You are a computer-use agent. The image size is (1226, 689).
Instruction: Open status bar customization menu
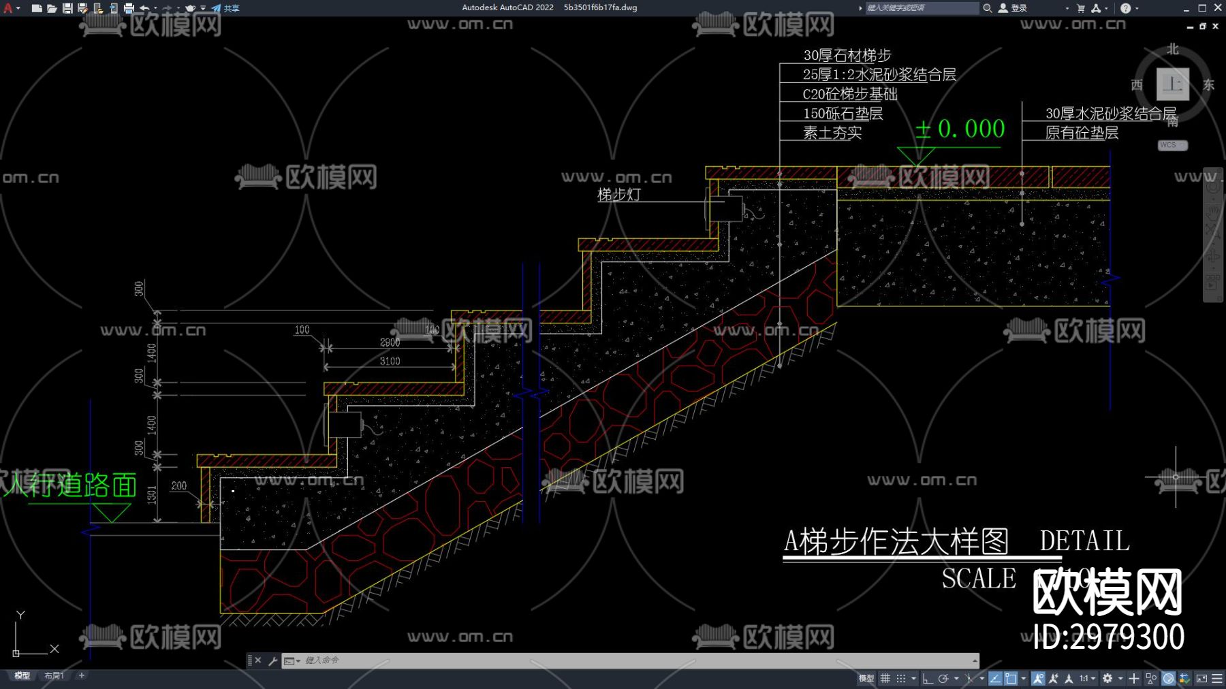click(x=1217, y=678)
